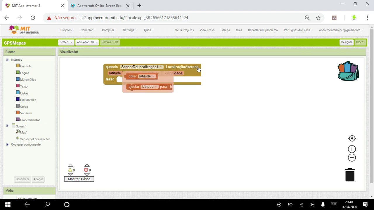Collapse the Screen1 tree section
Viewport: 374px width, 210px height.
click(7, 126)
